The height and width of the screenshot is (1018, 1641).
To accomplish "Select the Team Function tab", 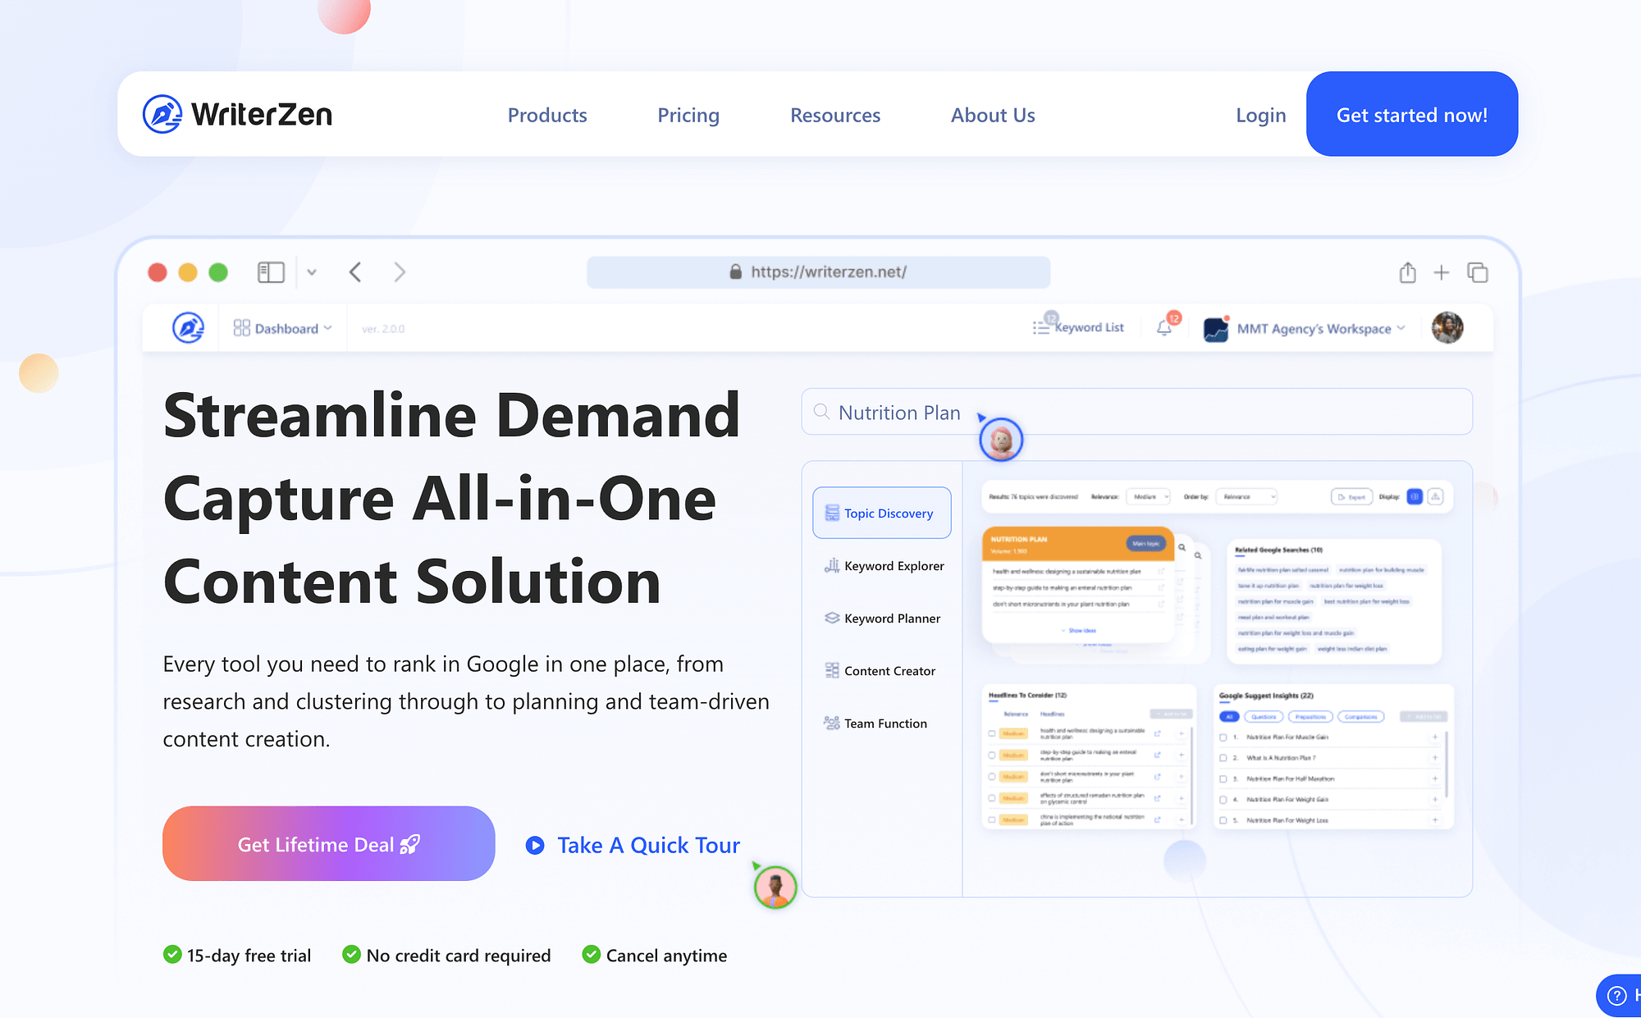I will (x=876, y=723).
